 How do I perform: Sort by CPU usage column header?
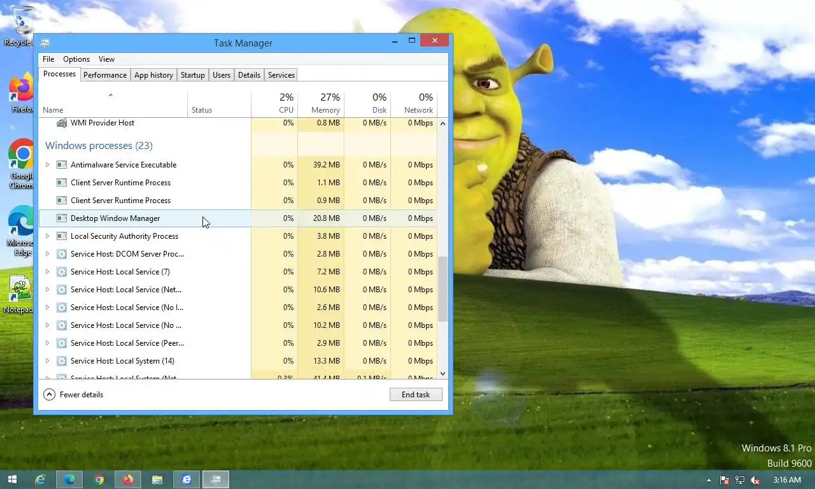tap(274, 104)
